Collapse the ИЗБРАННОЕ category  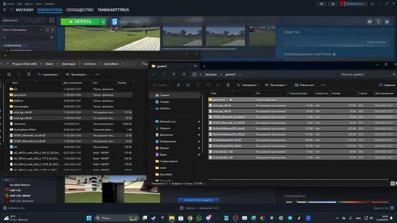tap(2, 45)
